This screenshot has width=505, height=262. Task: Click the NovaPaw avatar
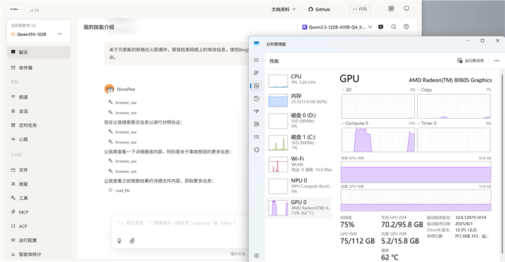point(109,89)
